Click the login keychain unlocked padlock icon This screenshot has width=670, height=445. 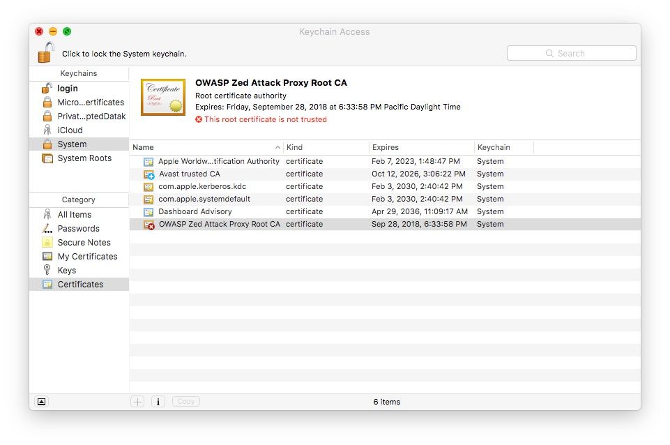click(47, 88)
